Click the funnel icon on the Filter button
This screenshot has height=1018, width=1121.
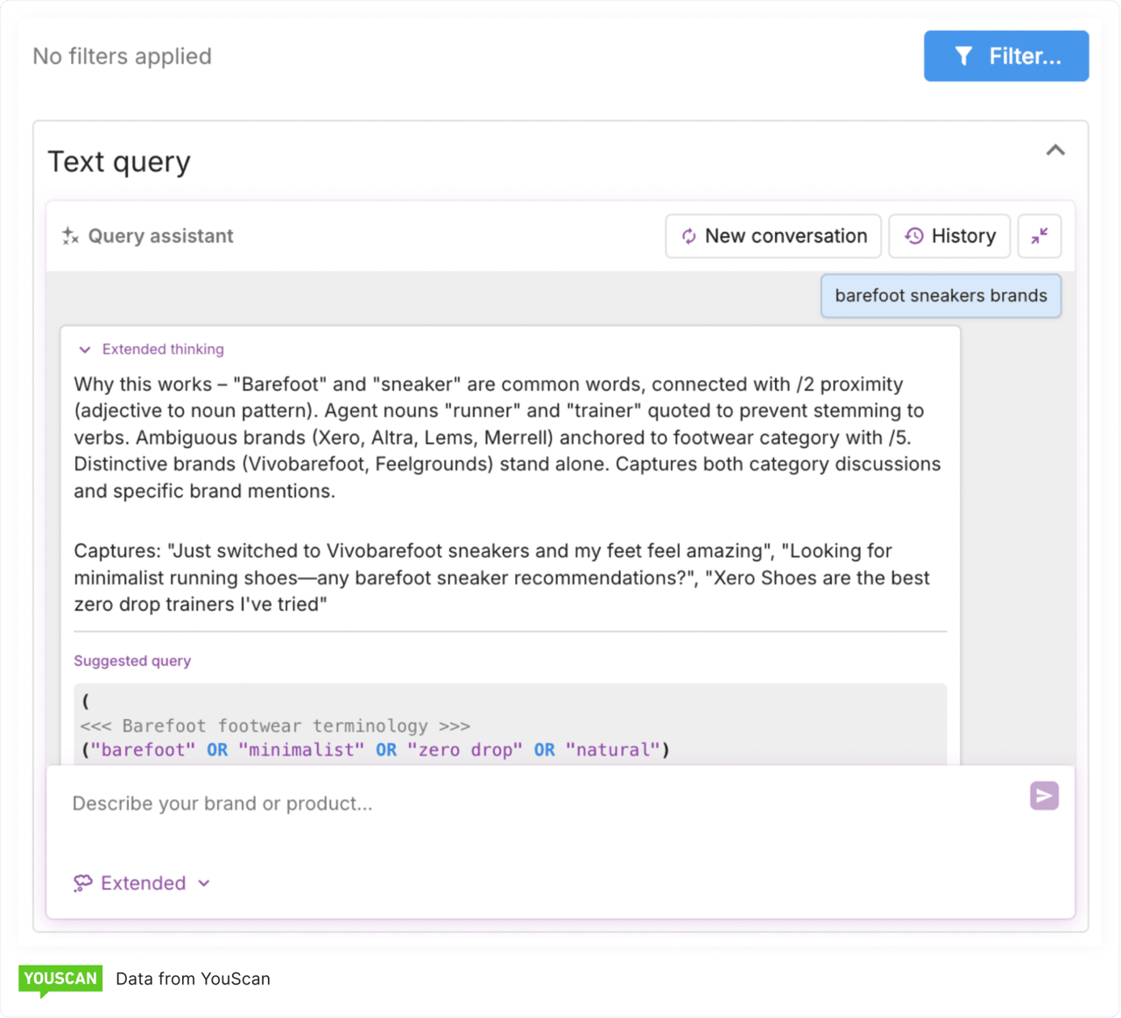coord(964,56)
